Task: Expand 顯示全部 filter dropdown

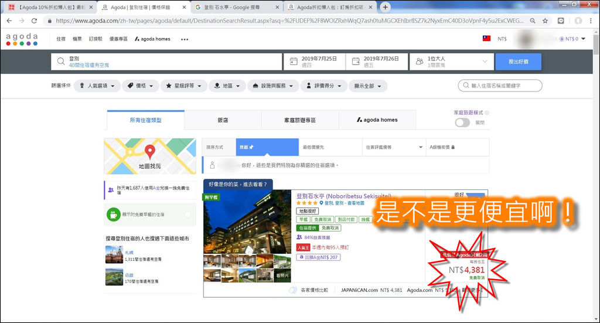Action: tap(368, 86)
